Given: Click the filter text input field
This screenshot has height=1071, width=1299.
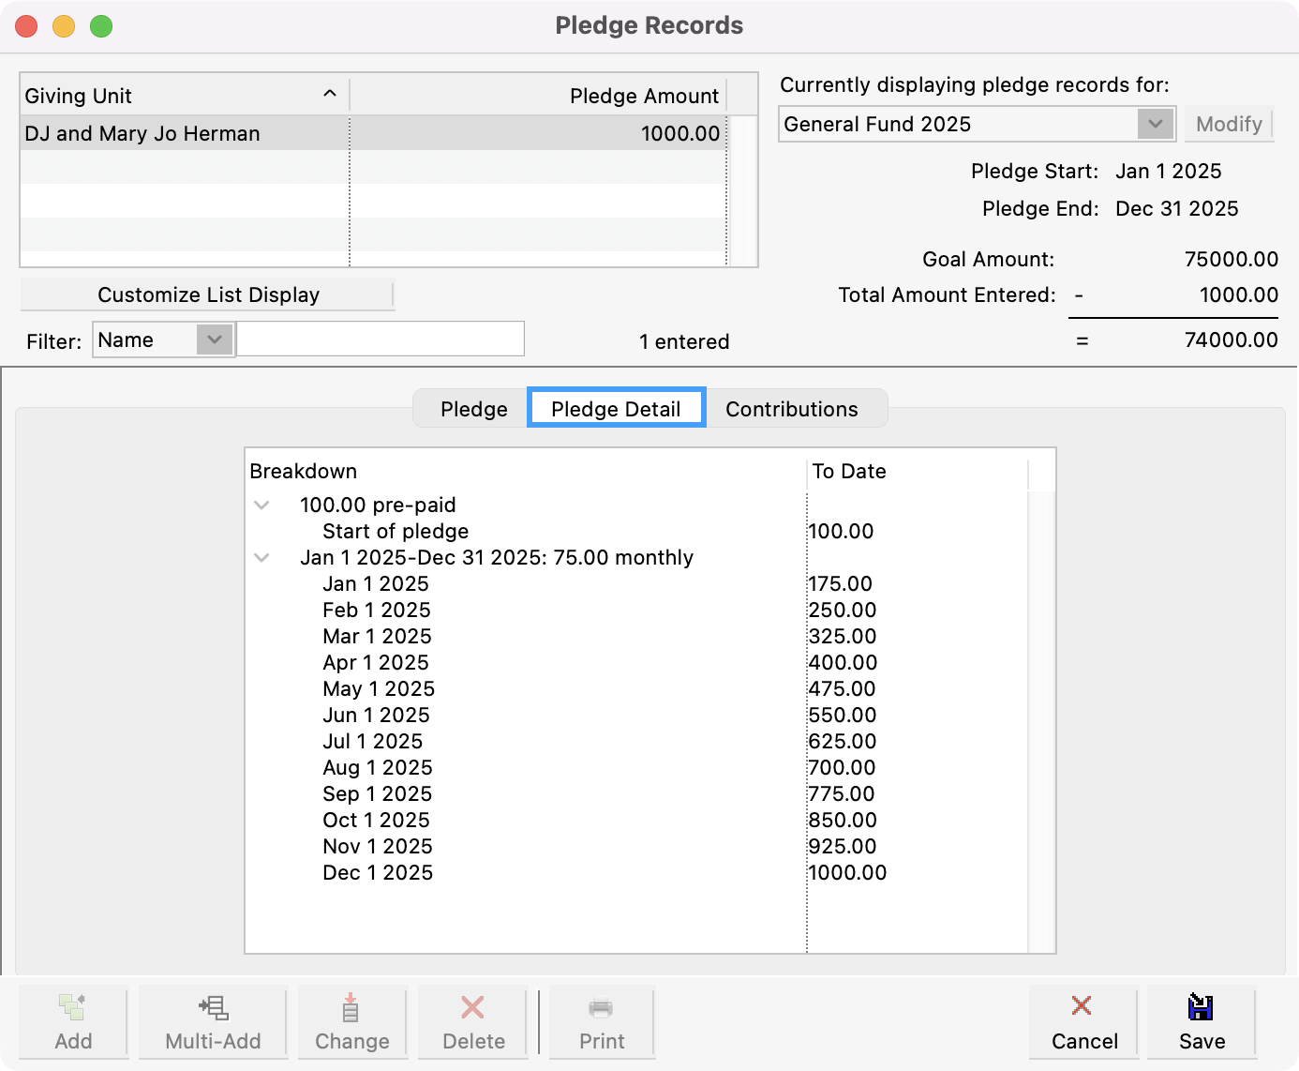Looking at the screenshot, I should coord(380,339).
